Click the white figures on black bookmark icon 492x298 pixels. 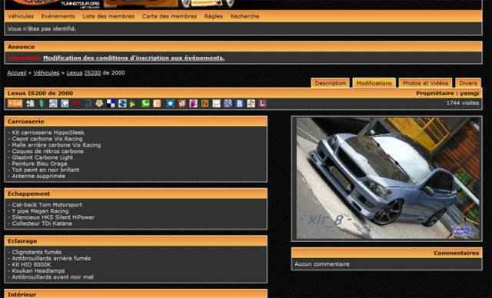coord(30,104)
